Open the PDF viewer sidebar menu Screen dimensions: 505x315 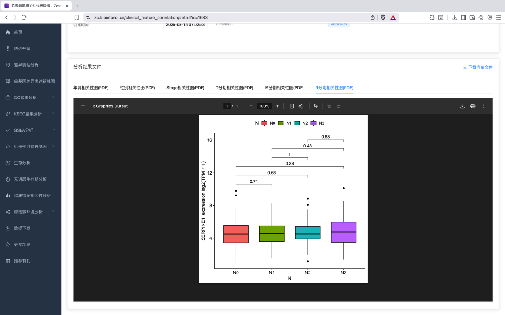tap(83, 106)
